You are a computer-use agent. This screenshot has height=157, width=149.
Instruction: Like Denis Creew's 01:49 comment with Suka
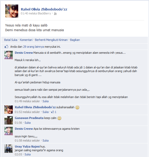pyautogui.click(x=46, y=101)
